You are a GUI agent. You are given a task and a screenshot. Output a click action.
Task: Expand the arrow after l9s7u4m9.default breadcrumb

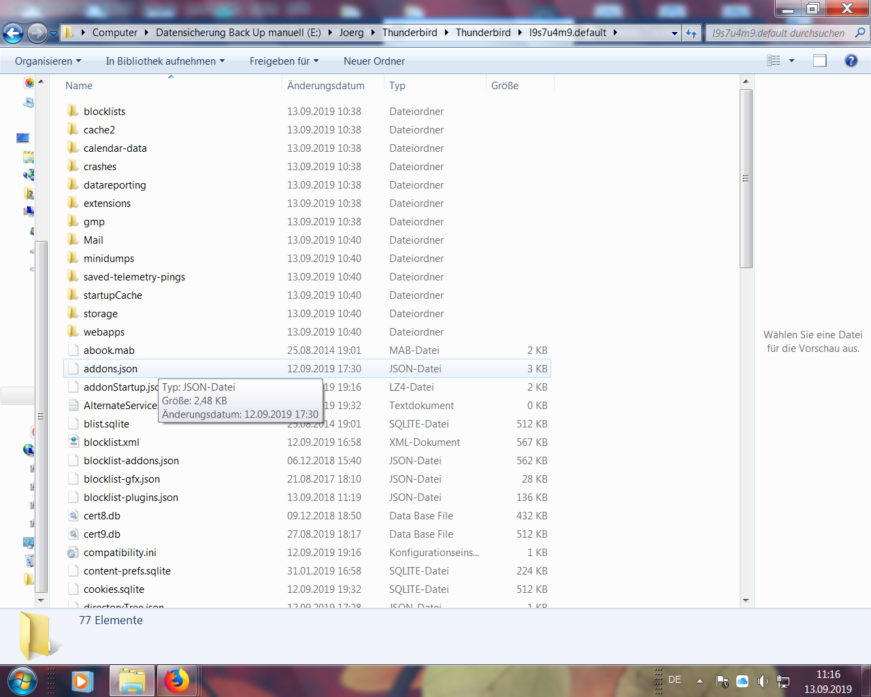[x=615, y=33]
